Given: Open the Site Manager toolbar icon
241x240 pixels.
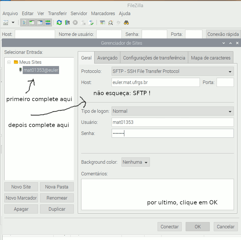Looking at the screenshot, I should click(x=6, y=22).
